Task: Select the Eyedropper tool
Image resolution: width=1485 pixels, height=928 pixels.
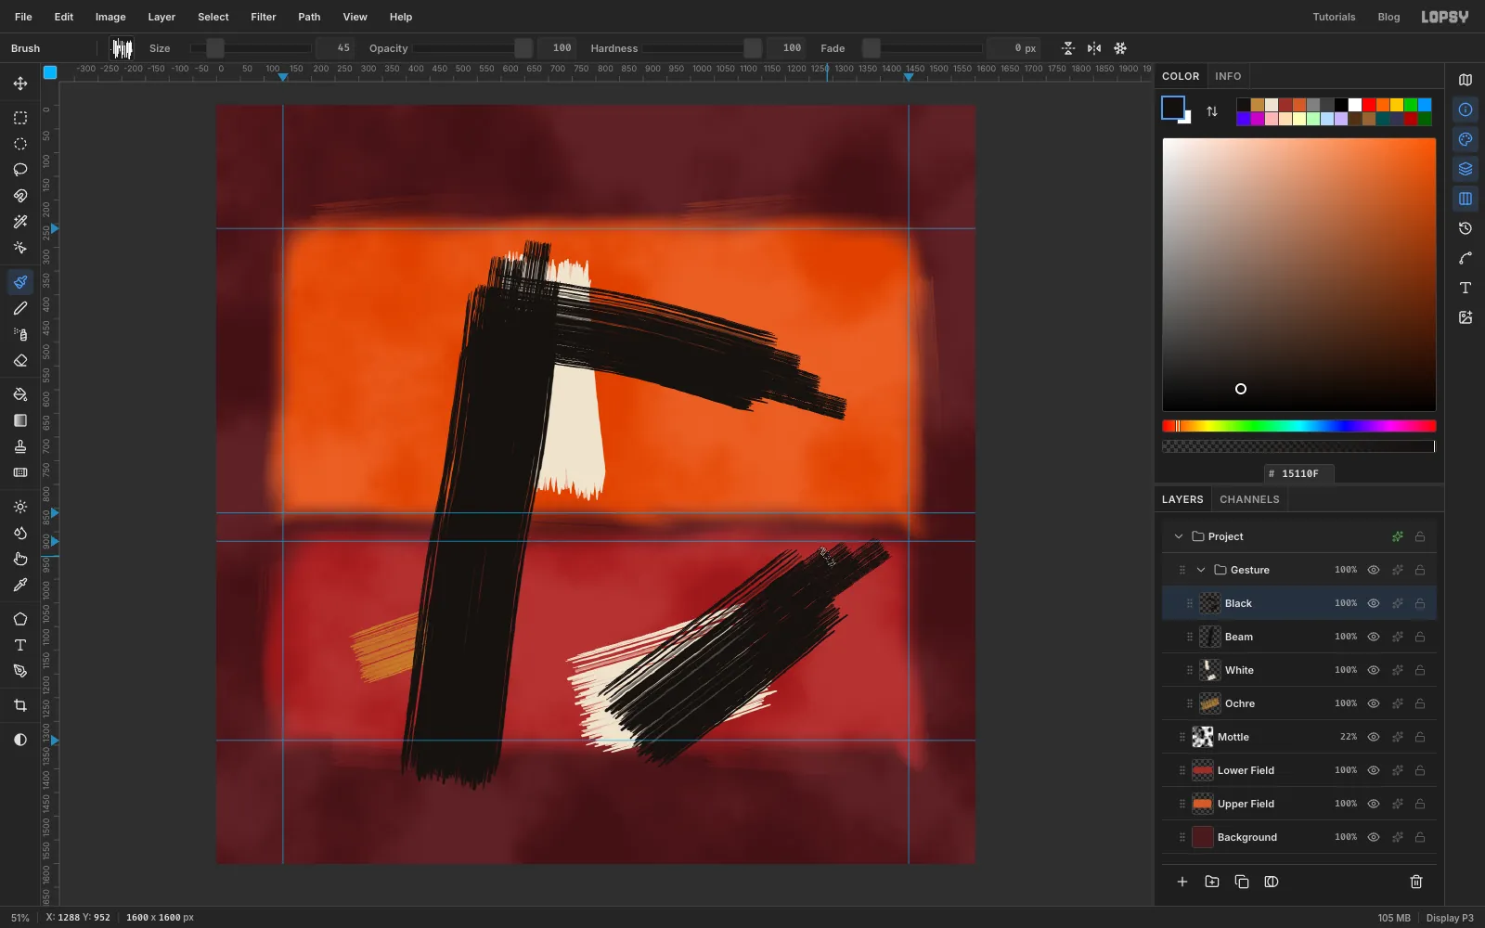Action: coord(20,585)
